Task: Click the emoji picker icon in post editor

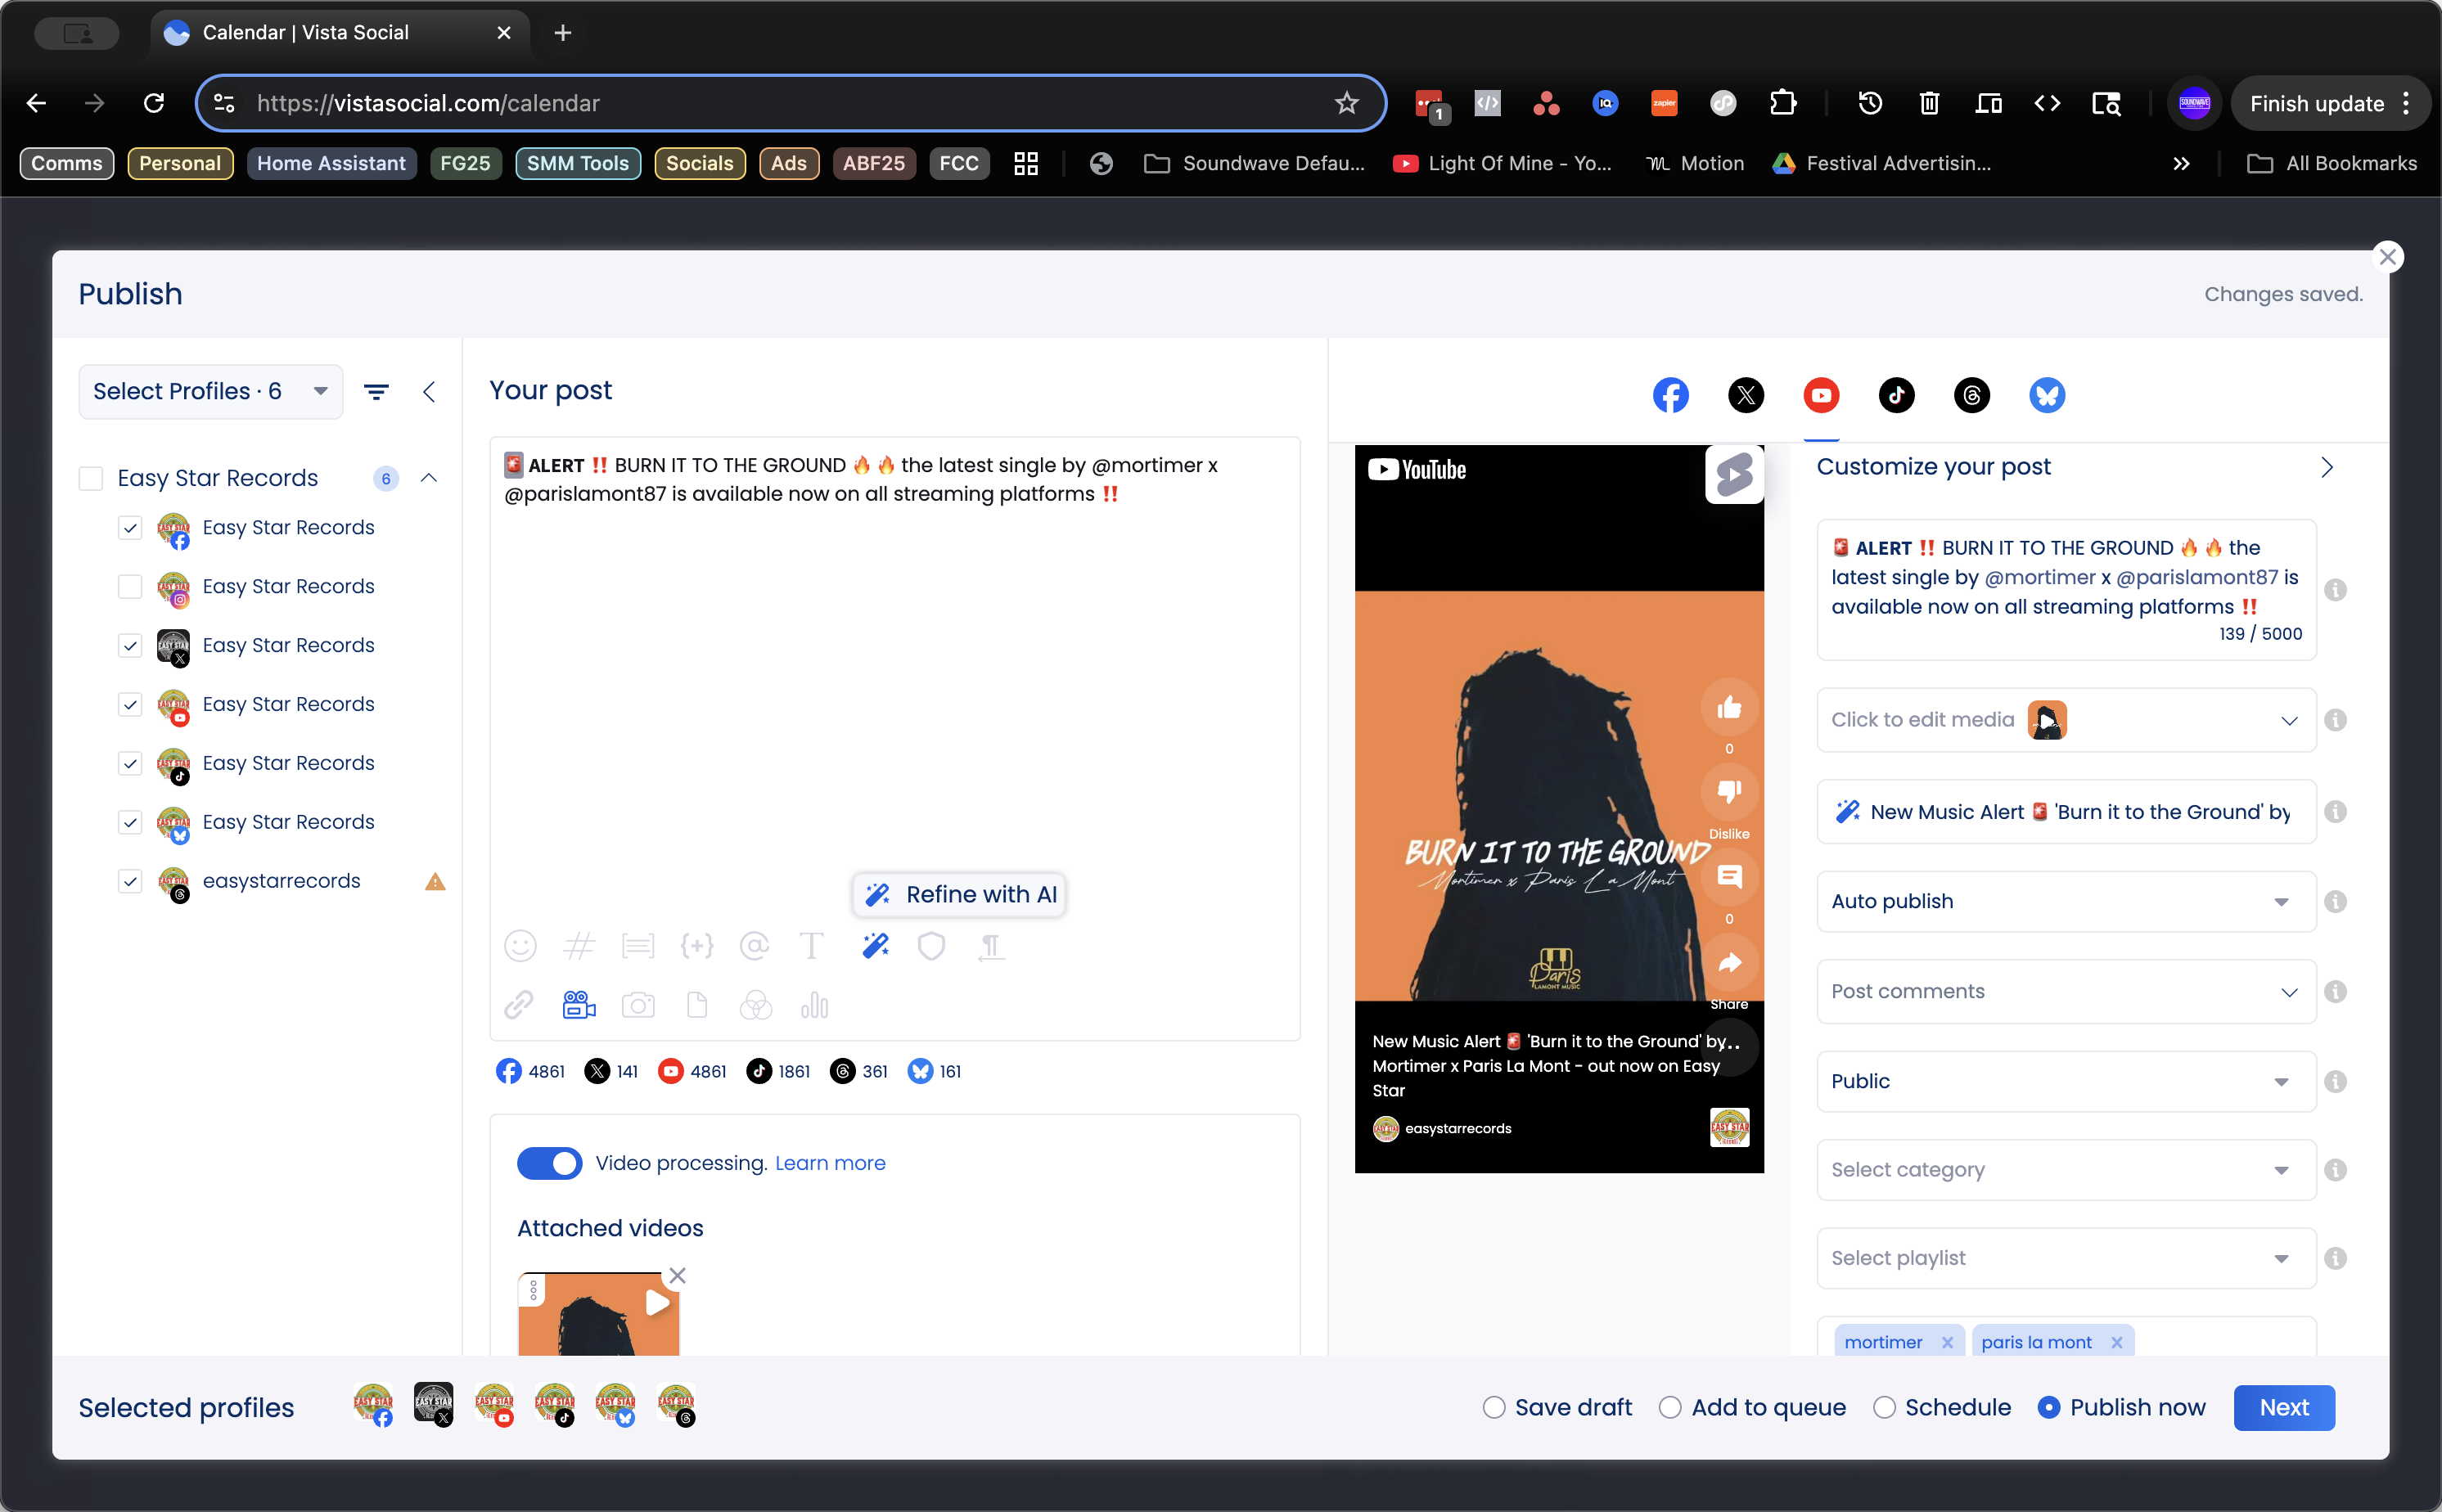Action: [x=520, y=946]
